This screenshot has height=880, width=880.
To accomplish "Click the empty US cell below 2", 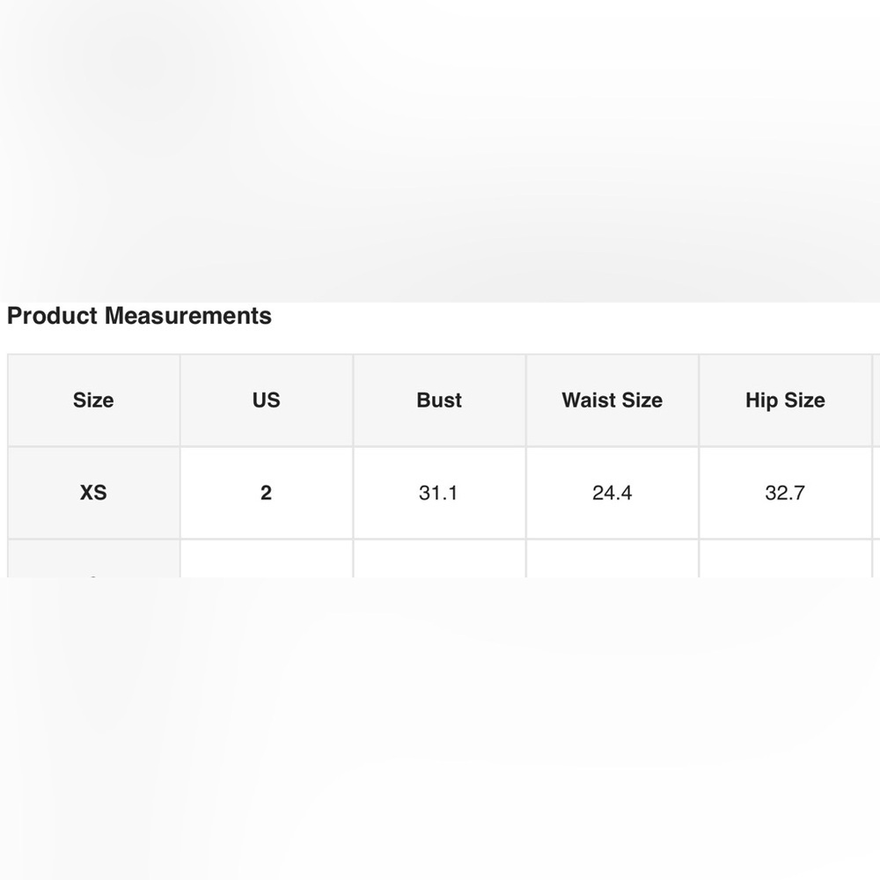I will pos(267,559).
